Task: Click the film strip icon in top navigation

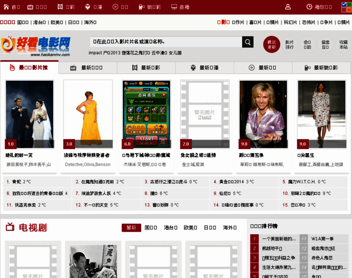Action: (60, 7)
